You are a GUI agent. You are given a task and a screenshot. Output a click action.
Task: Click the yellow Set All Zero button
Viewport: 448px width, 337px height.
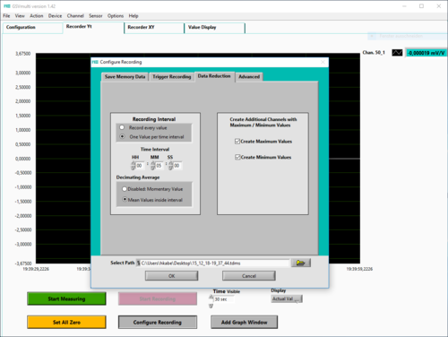tap(66, 322)
